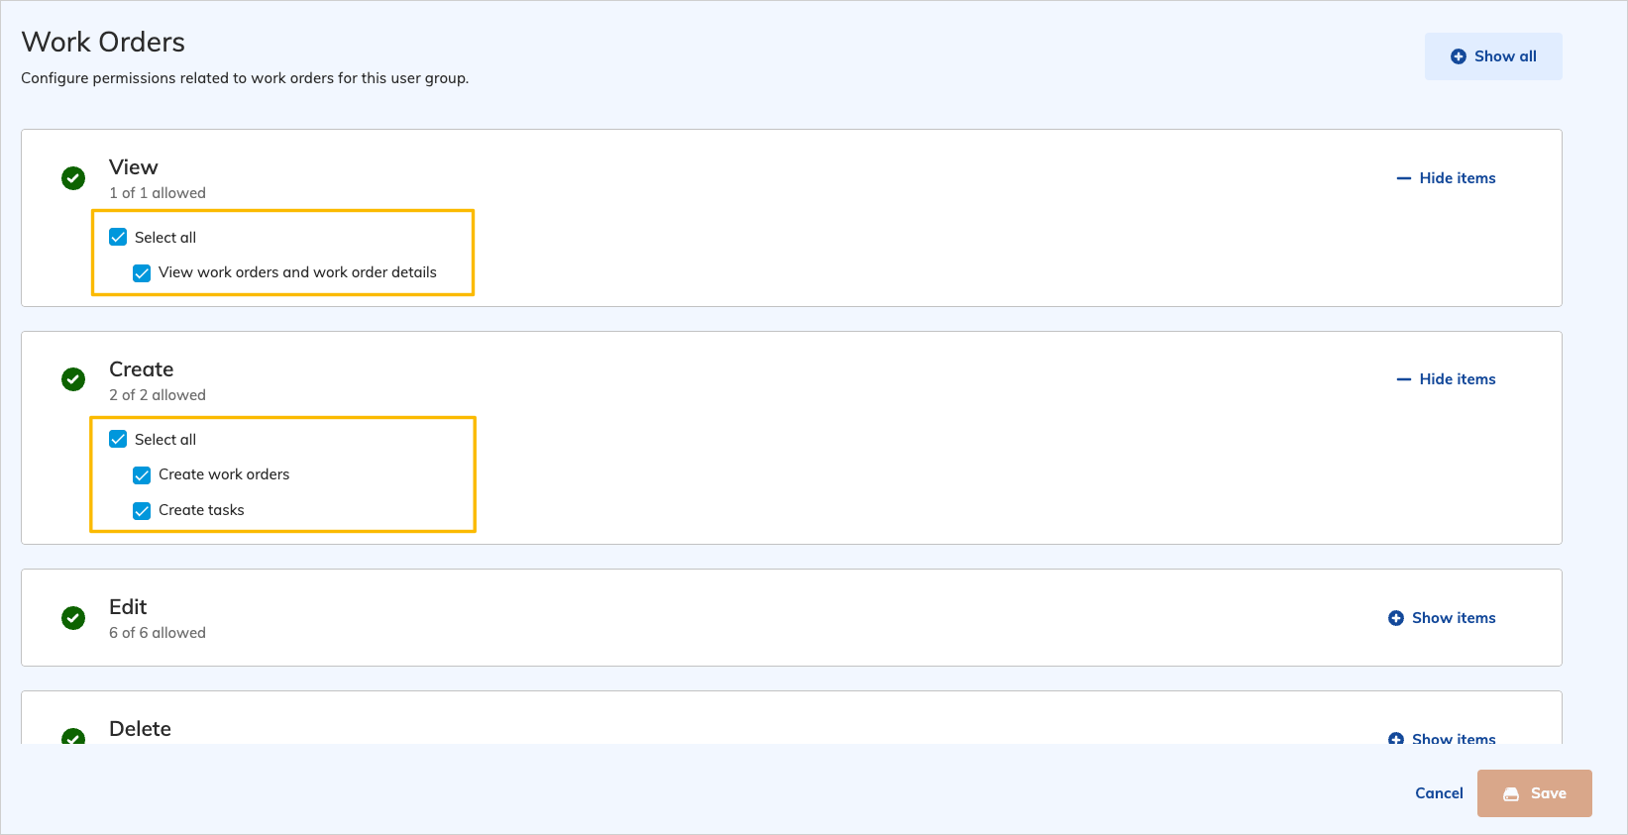Expand the Edit section with Show items
The image size is (1628, 835).
[x=1442, y=618]
